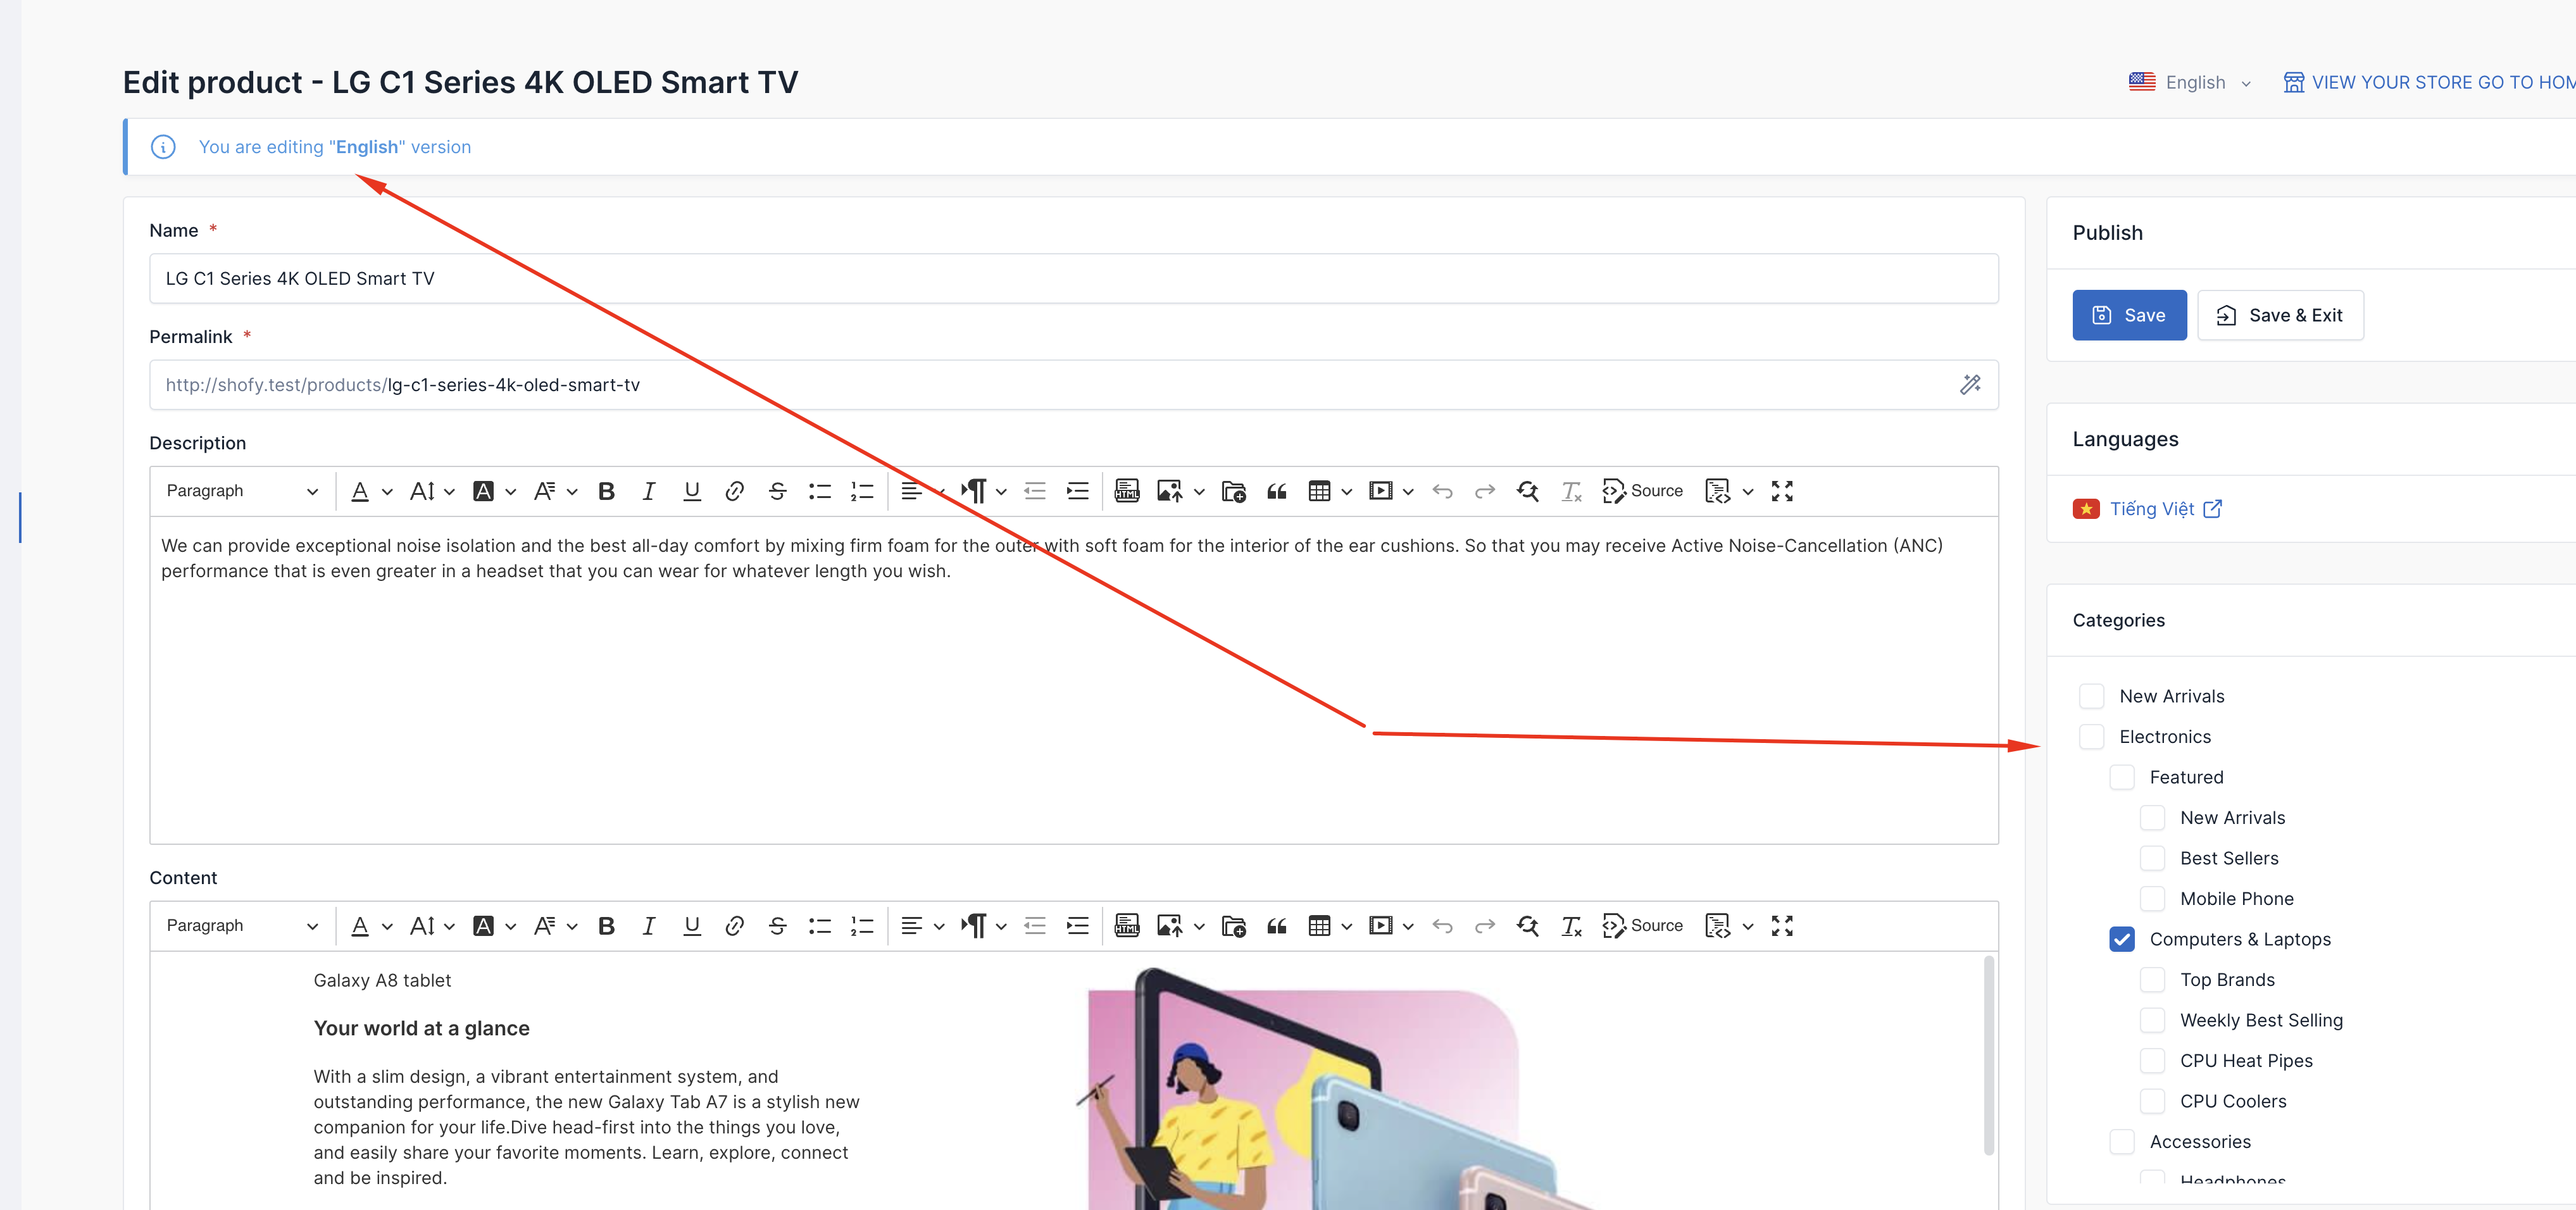Increase indent in Description editor
Screen dimensions: 2576x1210
(x=1077, y=491)
